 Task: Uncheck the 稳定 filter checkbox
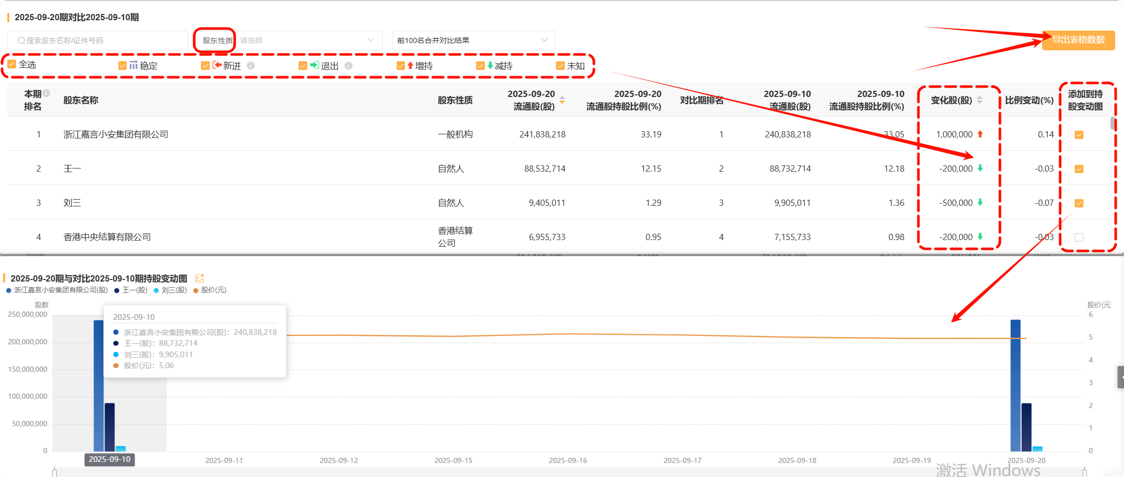(123, 66)
